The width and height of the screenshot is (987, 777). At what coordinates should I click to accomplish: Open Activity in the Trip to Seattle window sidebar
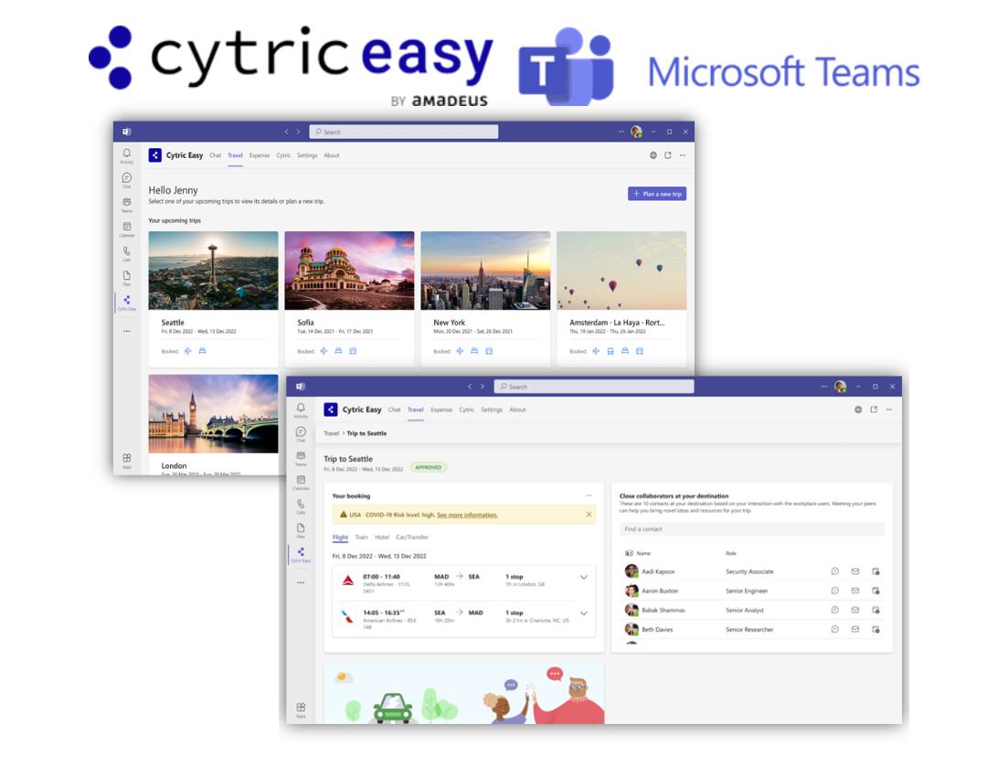click(301, 410)
